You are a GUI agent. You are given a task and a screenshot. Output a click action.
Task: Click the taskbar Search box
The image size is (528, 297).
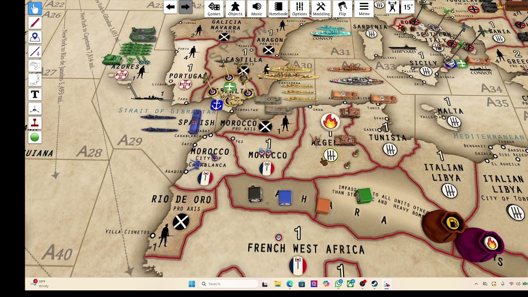tap(228, 284)
